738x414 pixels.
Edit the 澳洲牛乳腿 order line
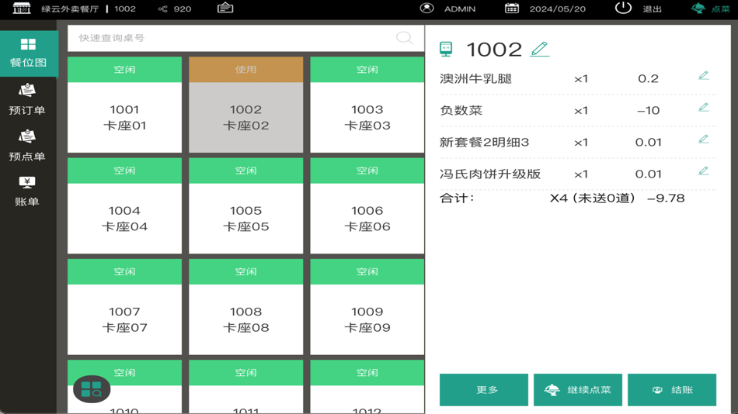[x=704, y=75]
